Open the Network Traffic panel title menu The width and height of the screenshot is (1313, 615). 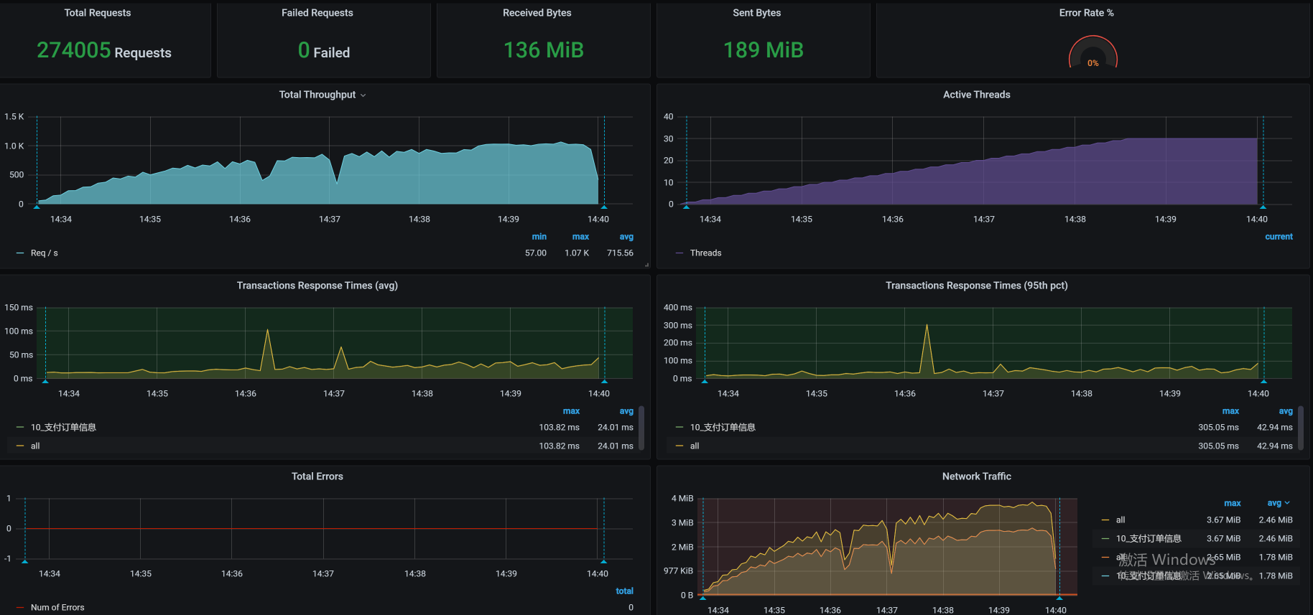click(976, 476)
